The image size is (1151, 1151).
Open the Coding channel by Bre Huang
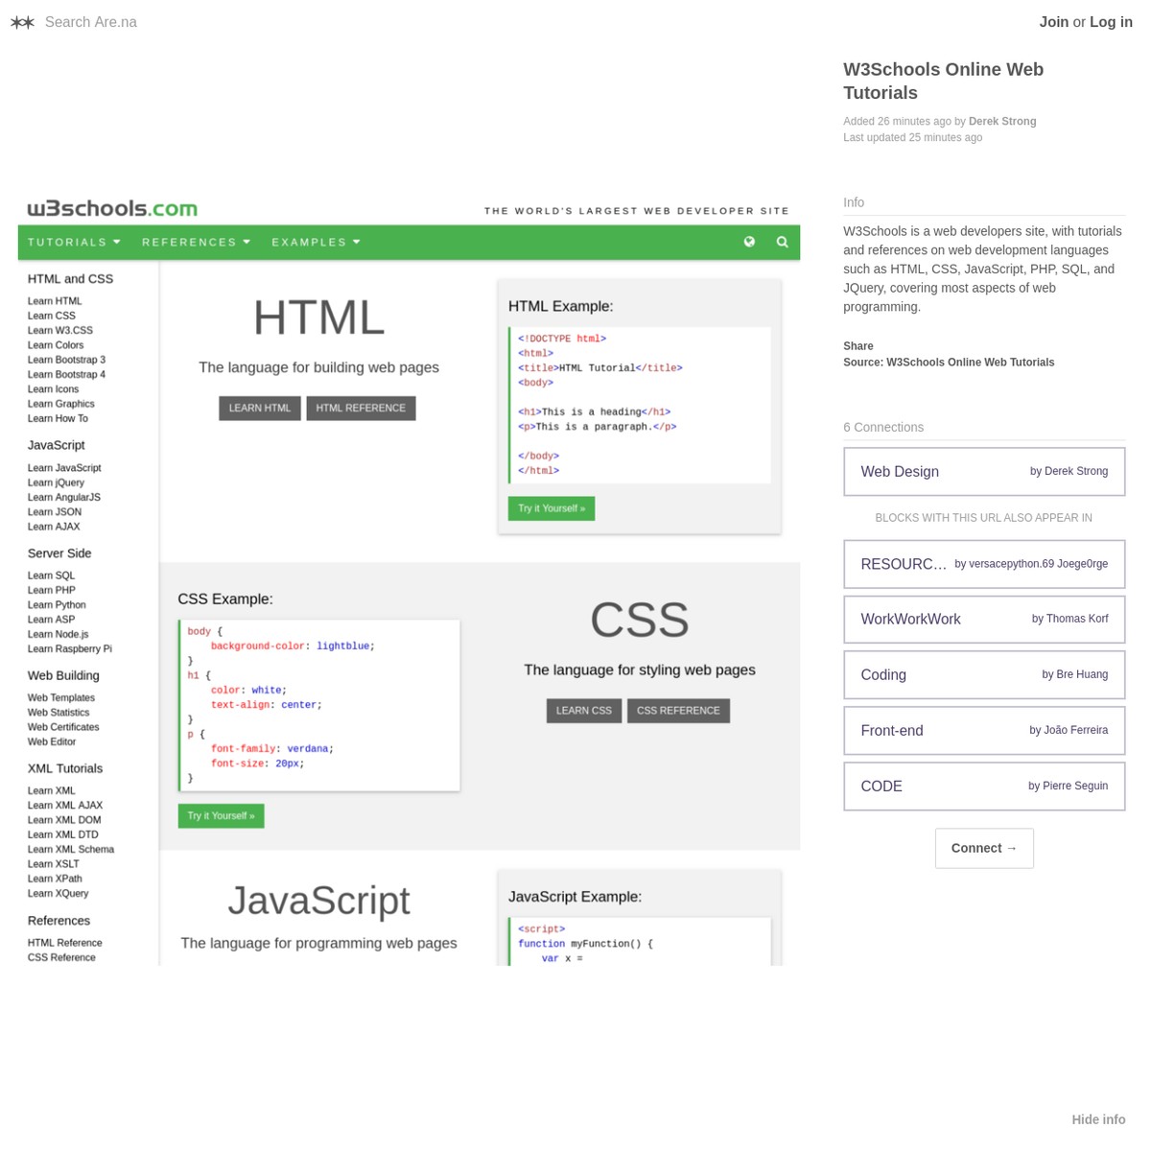[983, 675]
